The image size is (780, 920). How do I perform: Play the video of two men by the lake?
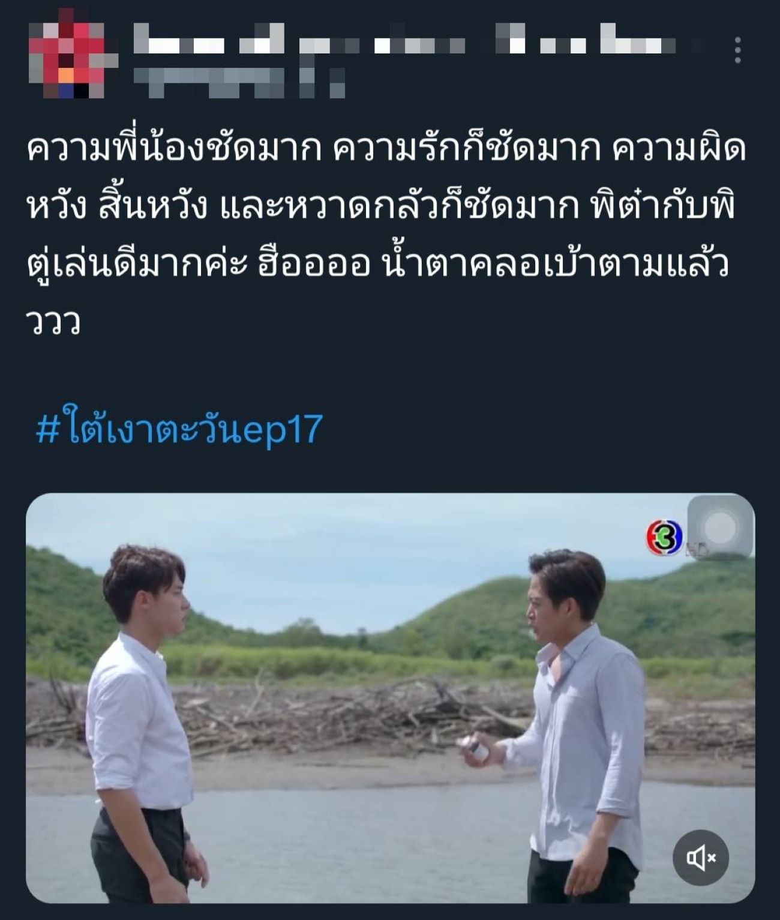[x=390, y=698]
